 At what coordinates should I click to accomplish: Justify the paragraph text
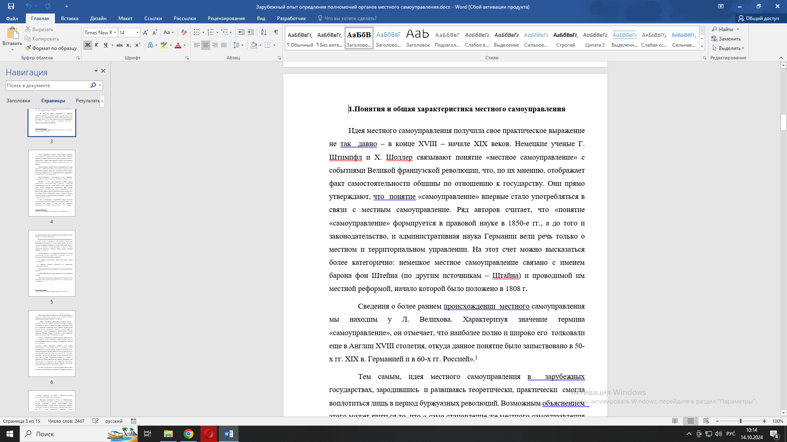224,45
